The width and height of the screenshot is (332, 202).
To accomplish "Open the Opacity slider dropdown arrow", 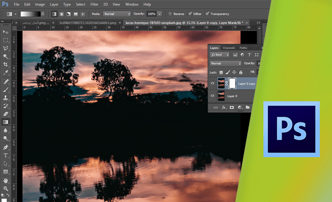I will click(160, 14).
